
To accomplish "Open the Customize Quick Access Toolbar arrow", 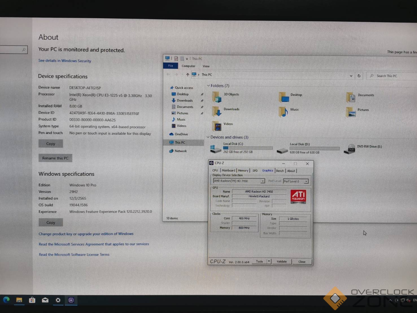I will click(187, 59).
